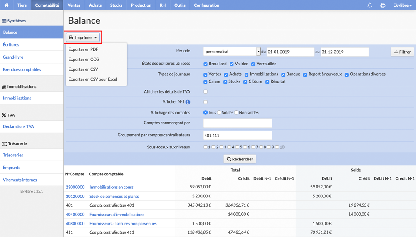This screenshot has width=416, height=237.
Task: Open account number 23000000
Action: pos(75,187)
